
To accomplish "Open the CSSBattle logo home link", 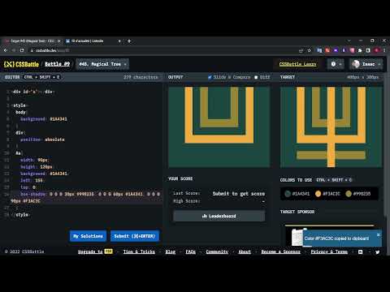I will 21,64.
